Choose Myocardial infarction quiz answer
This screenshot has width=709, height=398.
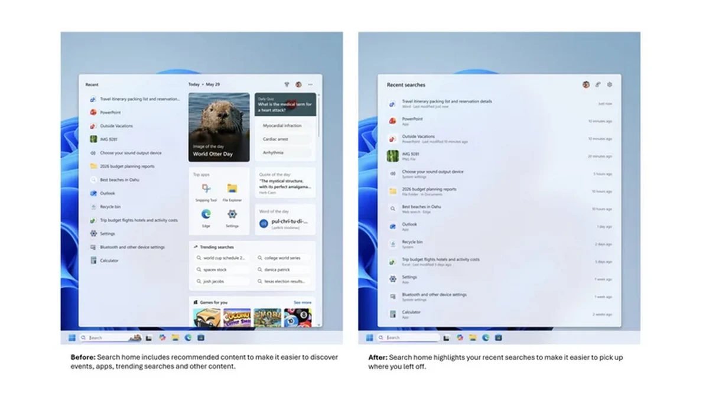[286, 125]
